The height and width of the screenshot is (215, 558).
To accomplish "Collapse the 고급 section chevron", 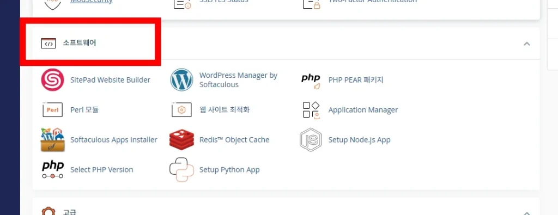I will pos(527,213).
